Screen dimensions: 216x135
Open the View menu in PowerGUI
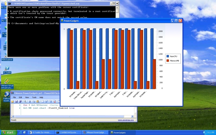pos(27,97)
